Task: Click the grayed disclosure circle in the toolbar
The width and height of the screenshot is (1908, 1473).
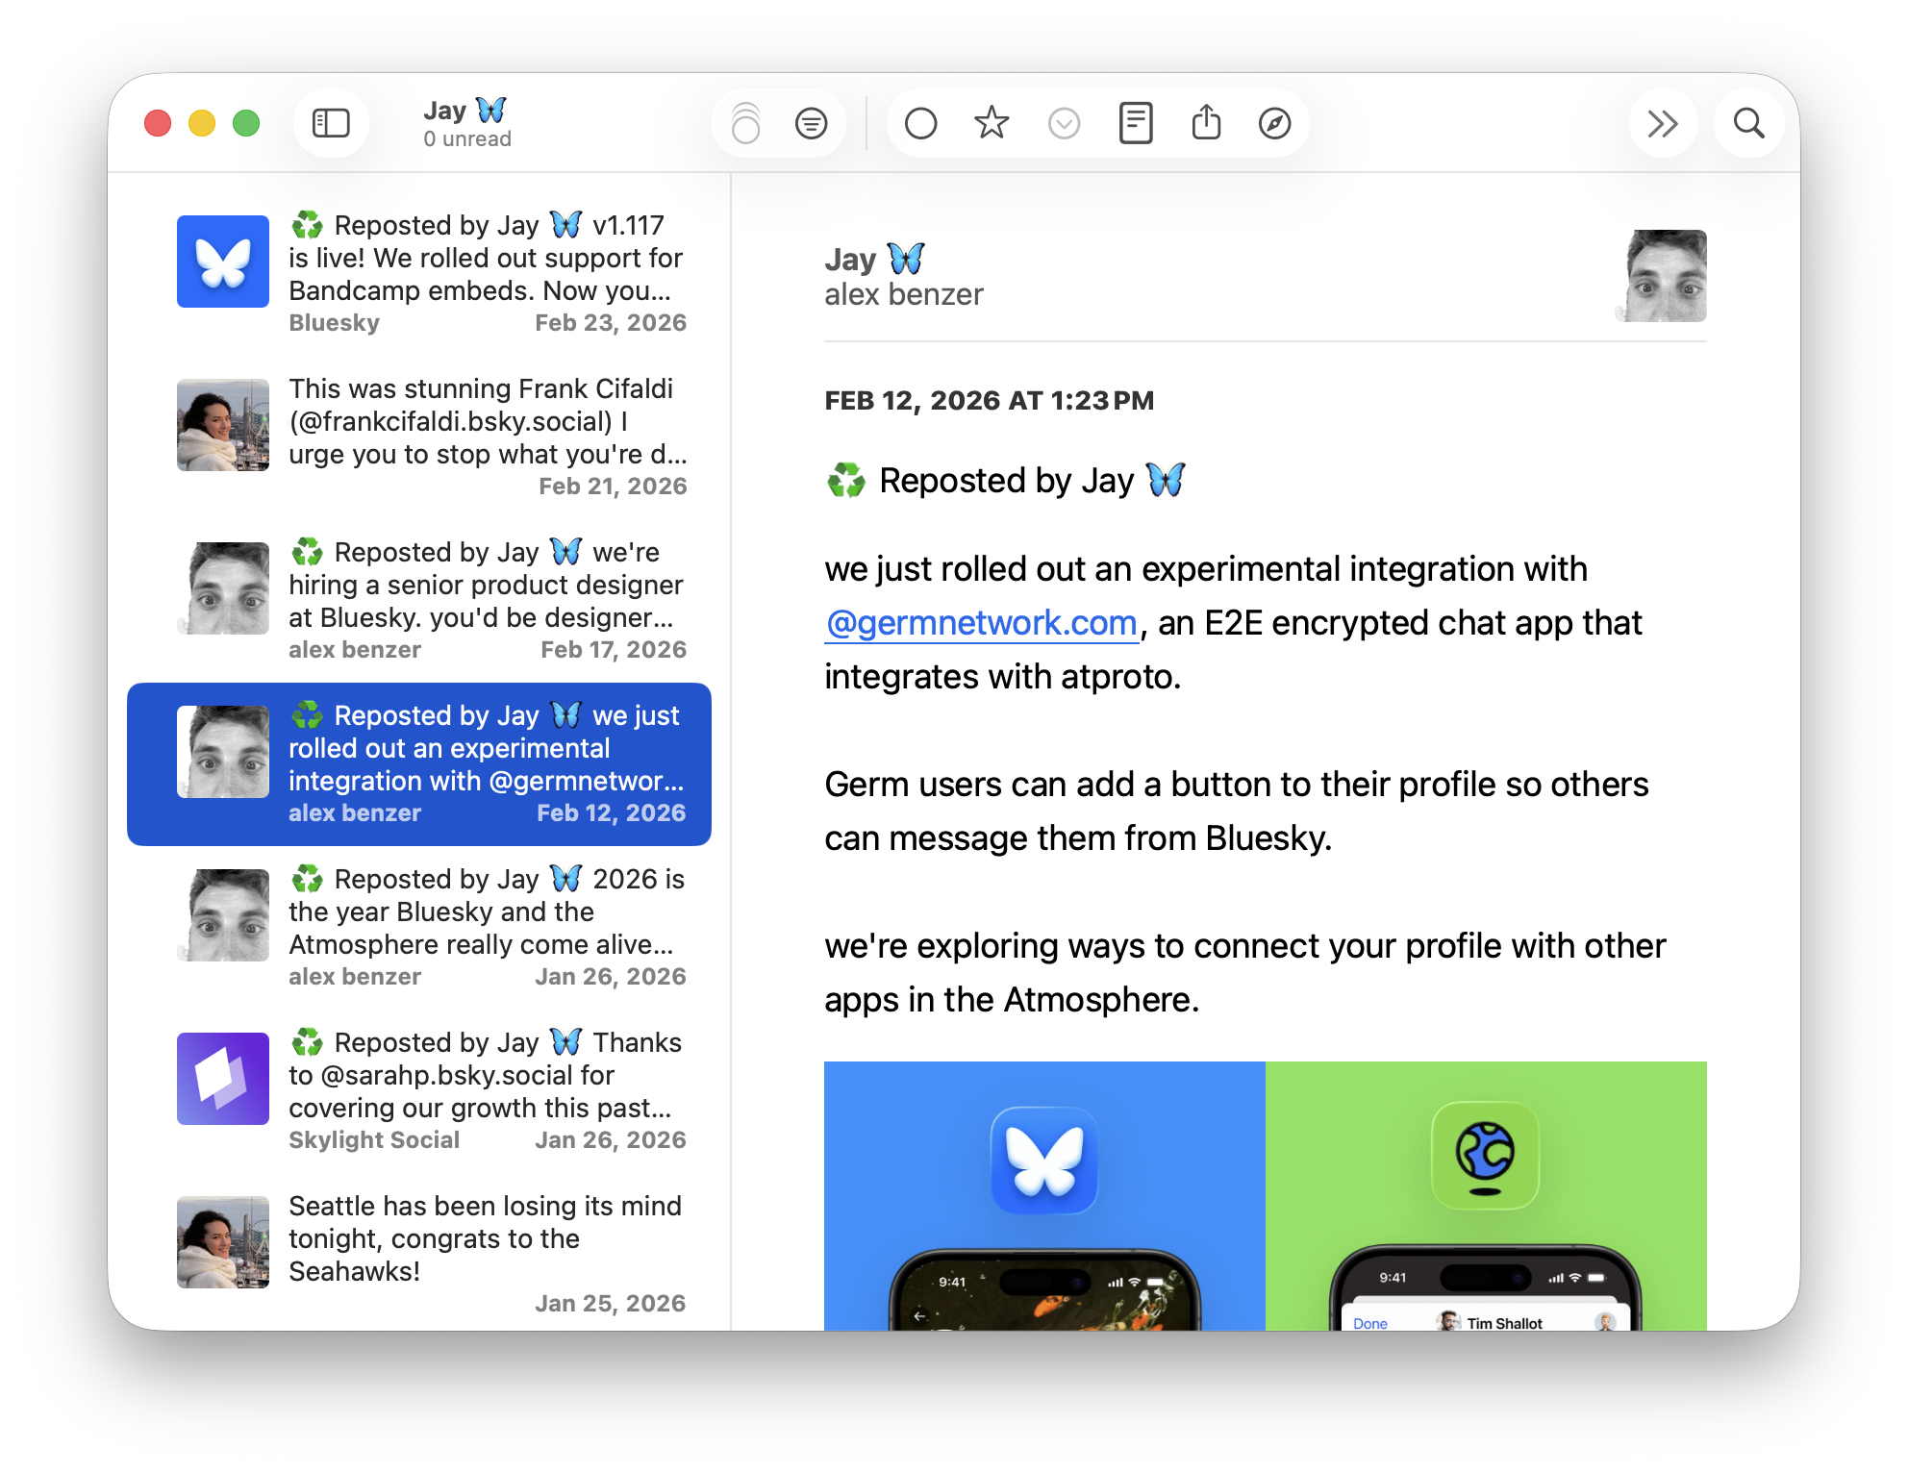Action: [x=1064, y=123]
